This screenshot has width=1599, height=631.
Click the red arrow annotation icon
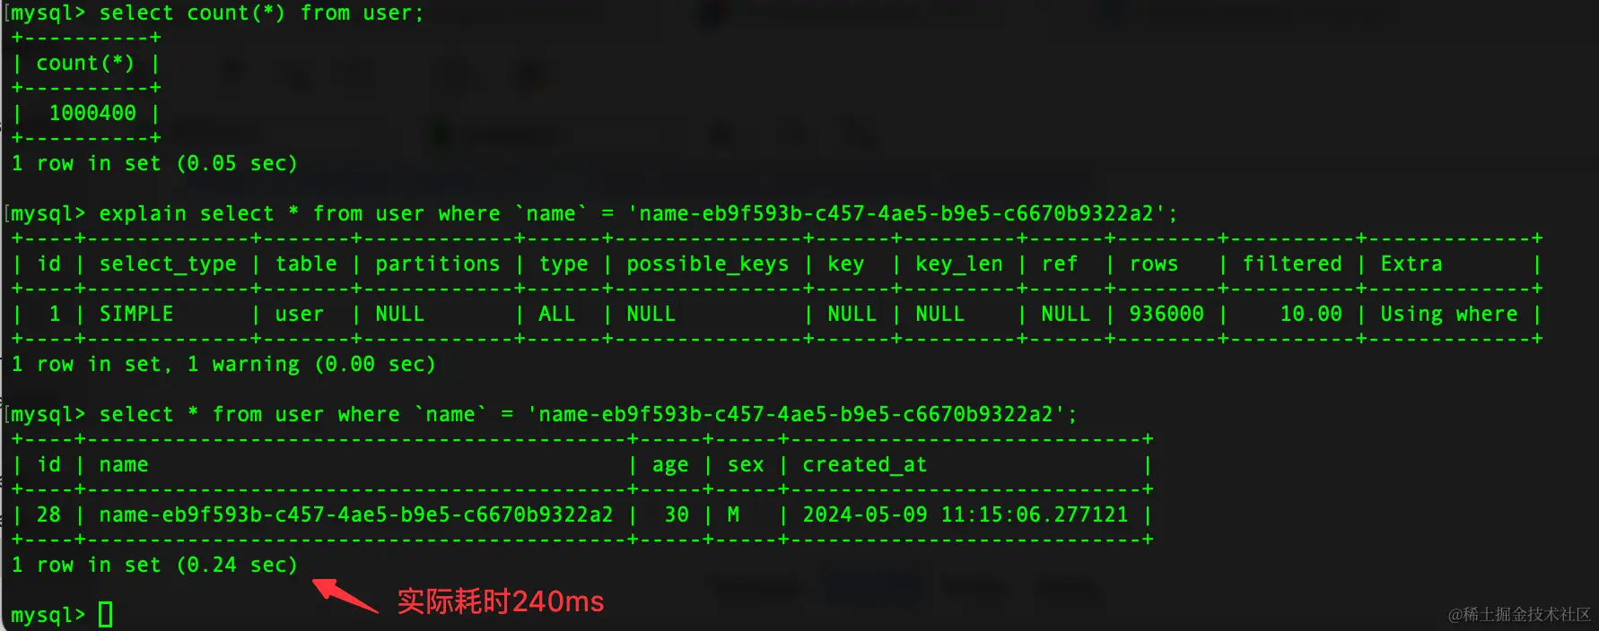(345, 595)
